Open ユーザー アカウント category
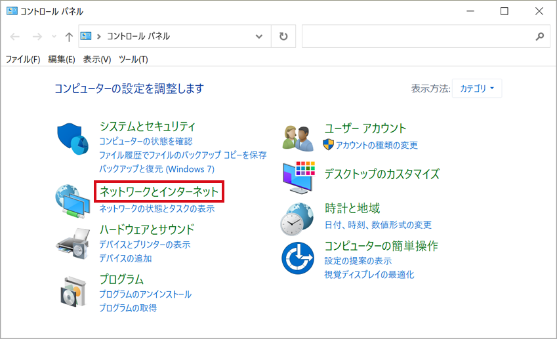The width and height of the screenshot is (557, 339). coord(365,129)
